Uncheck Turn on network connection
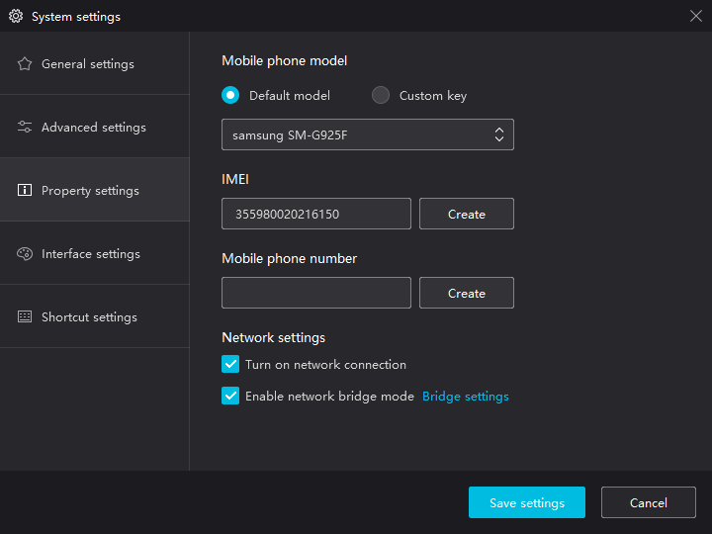 coord(230,364)
